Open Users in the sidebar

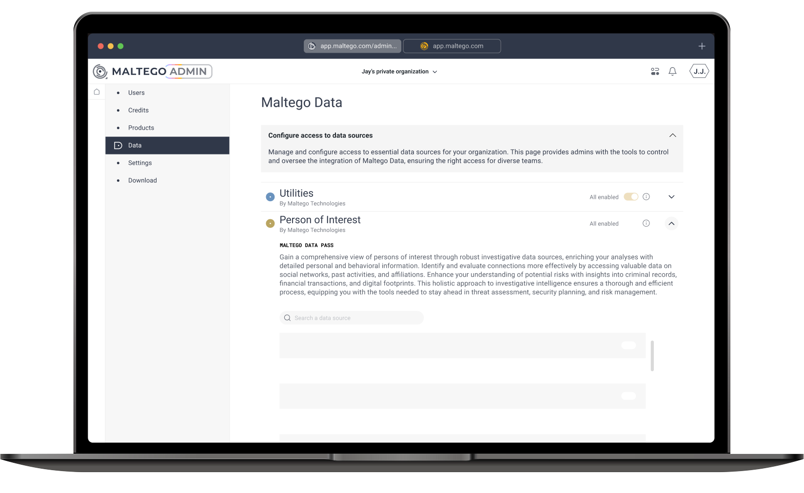pos(167,93)
